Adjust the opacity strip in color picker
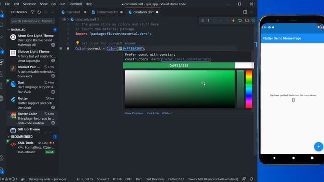324x182 pixels. (240, 89)
